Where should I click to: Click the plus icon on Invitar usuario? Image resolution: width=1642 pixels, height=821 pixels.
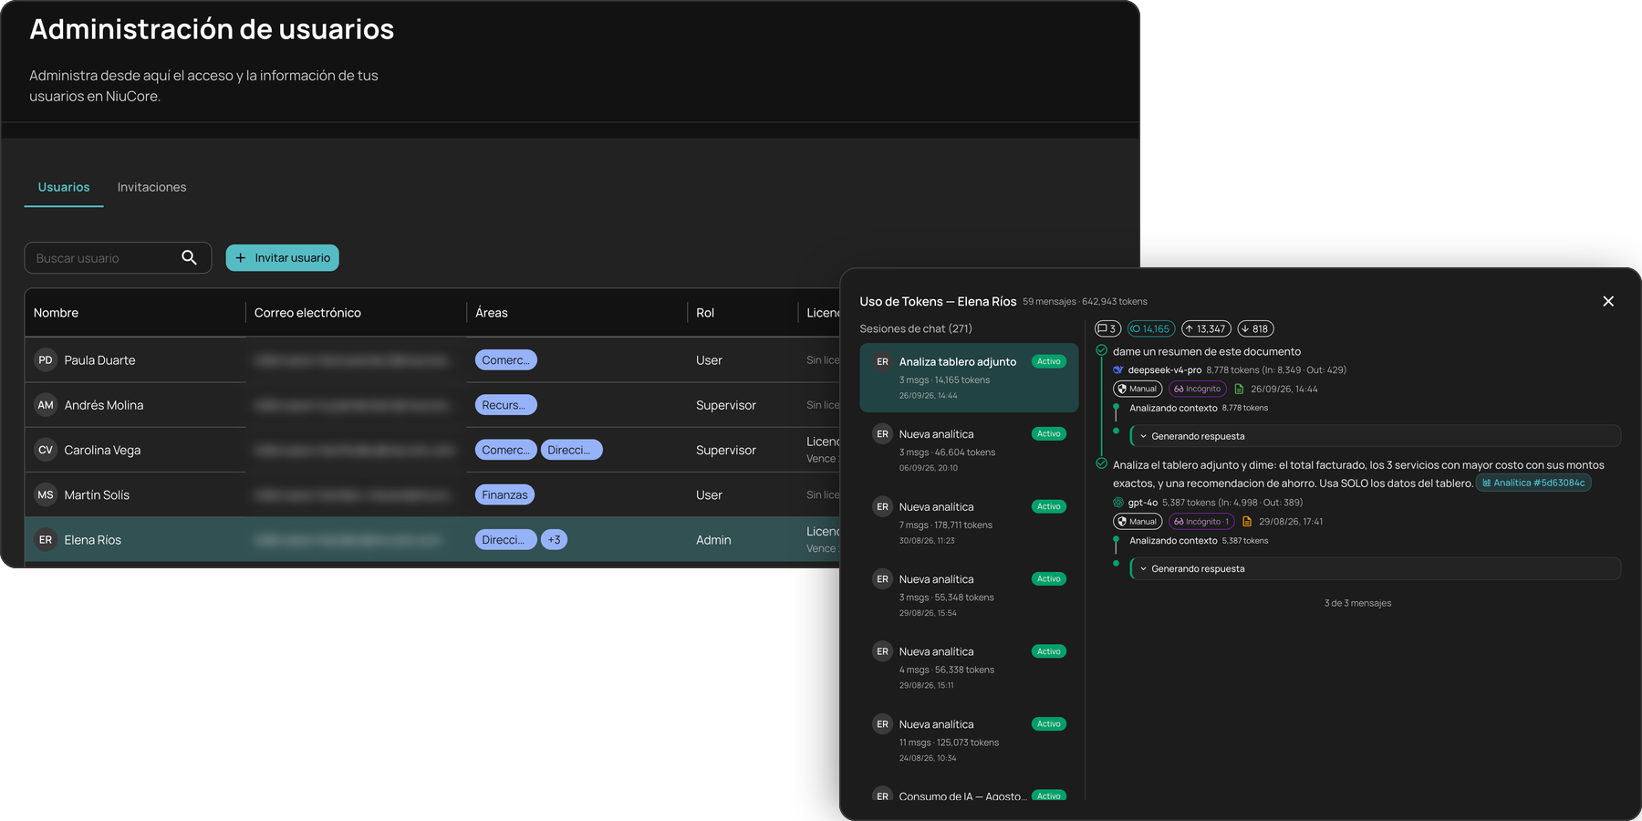pos(241,258)
